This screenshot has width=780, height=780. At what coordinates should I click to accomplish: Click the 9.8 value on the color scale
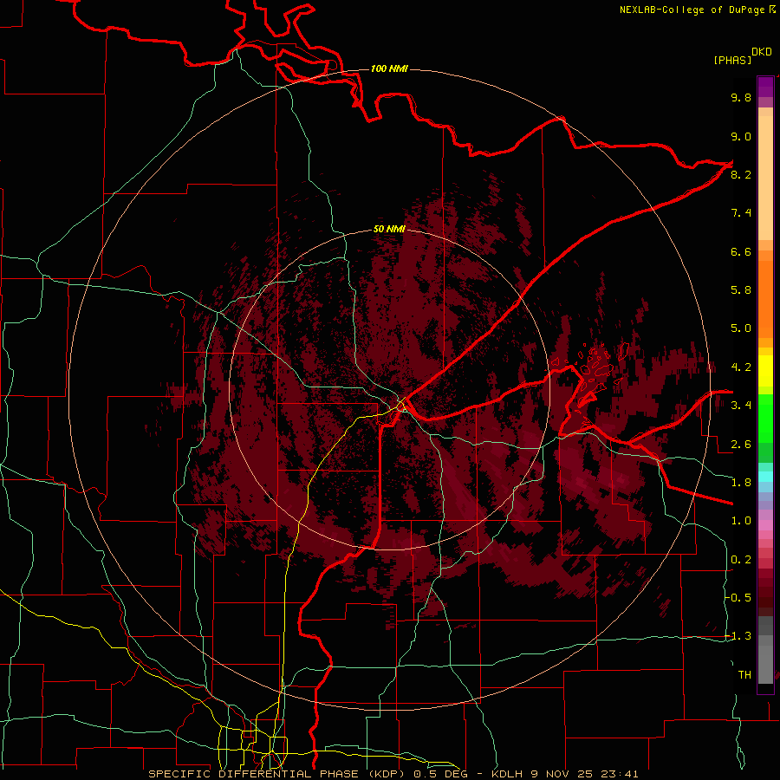tap(741, 97)
